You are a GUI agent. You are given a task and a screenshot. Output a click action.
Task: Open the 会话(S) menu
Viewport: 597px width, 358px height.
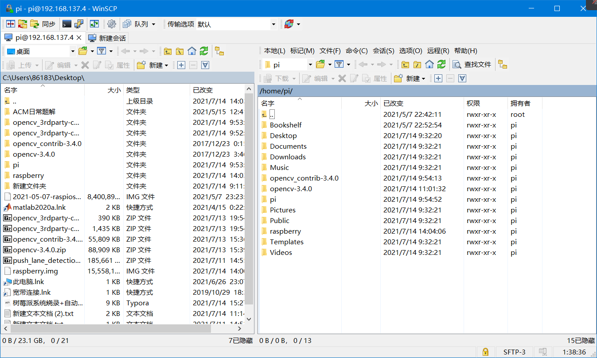(x=383, y=51)
